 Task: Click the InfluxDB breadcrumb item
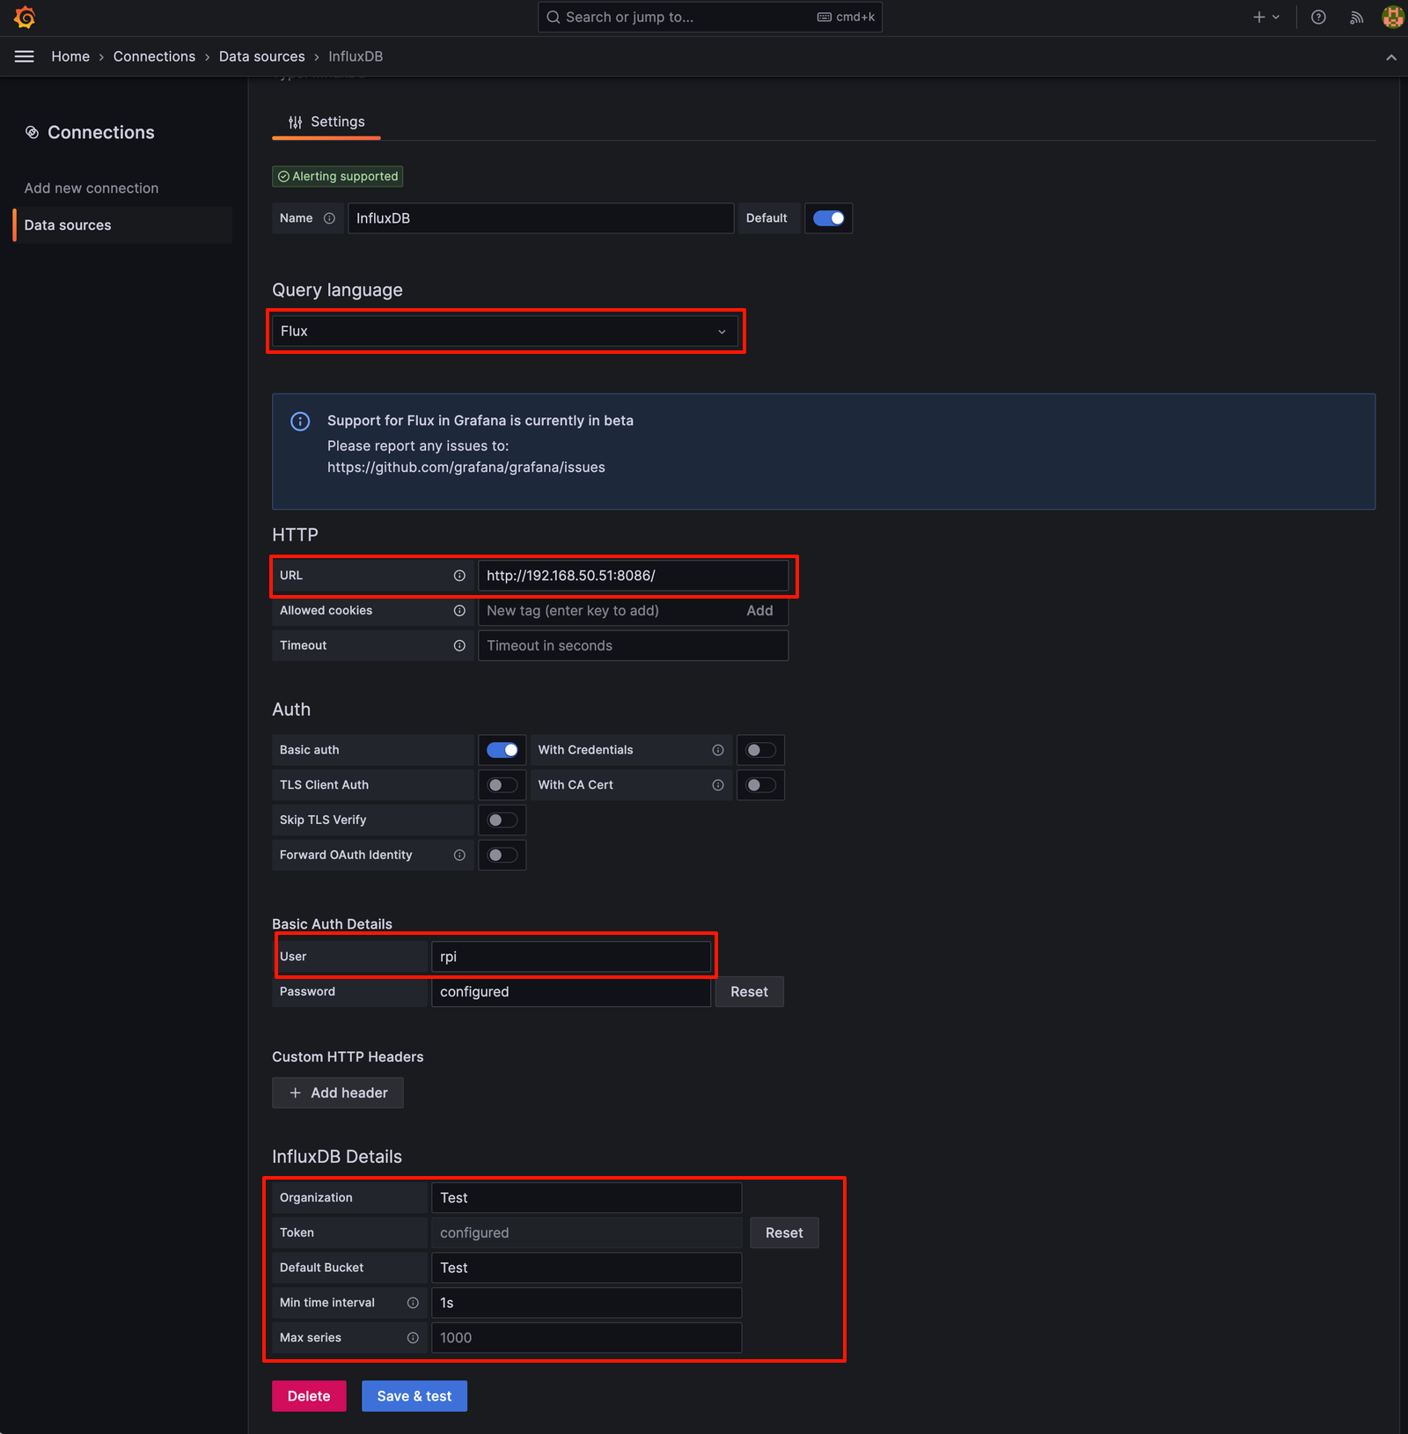(x=356, y=56)
